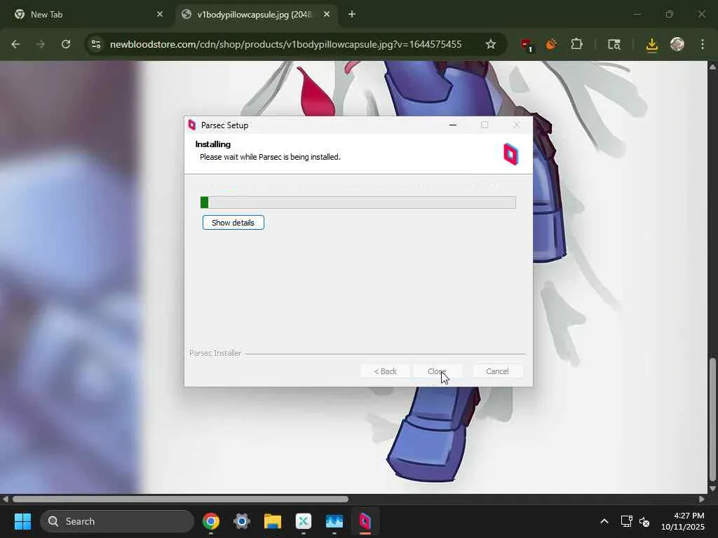The height and width of the screenshot is (538, 718).
Task: Click the newbloodstore.com URL address bar
Action: tap(286, 44)
